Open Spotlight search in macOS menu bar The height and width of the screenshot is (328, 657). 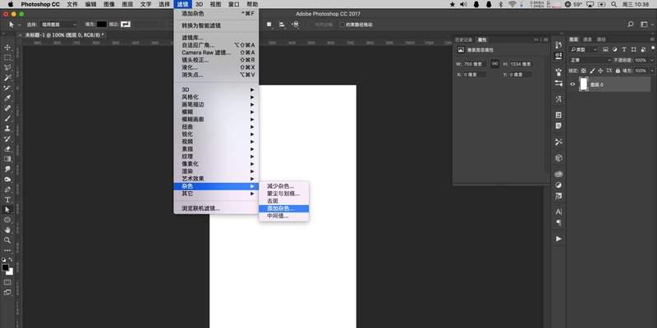614,4
